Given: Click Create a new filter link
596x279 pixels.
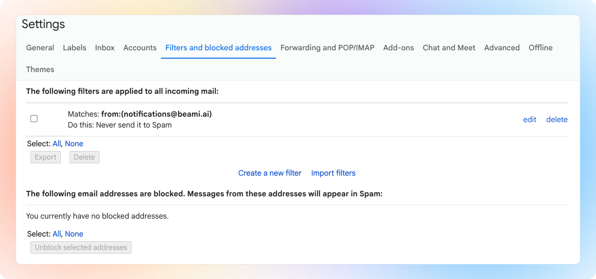Looking at the screenshot, I should (269, 173).
